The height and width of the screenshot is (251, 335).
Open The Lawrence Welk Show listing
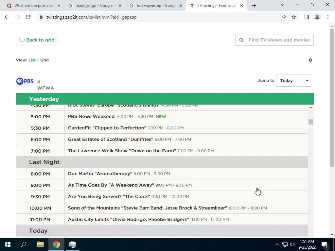point(122,151)
